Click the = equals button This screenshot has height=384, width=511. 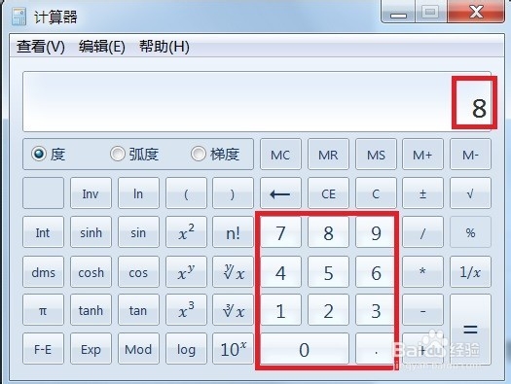(x=470, y=330)
